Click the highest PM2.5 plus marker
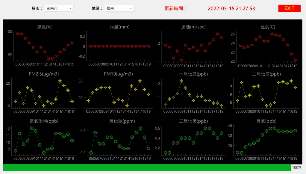This screenshot has height=174, width=306. pos(60,81)
